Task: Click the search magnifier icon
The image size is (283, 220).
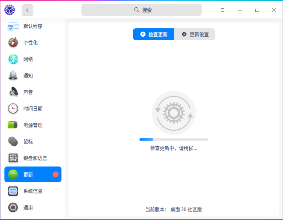Action: 137,10
